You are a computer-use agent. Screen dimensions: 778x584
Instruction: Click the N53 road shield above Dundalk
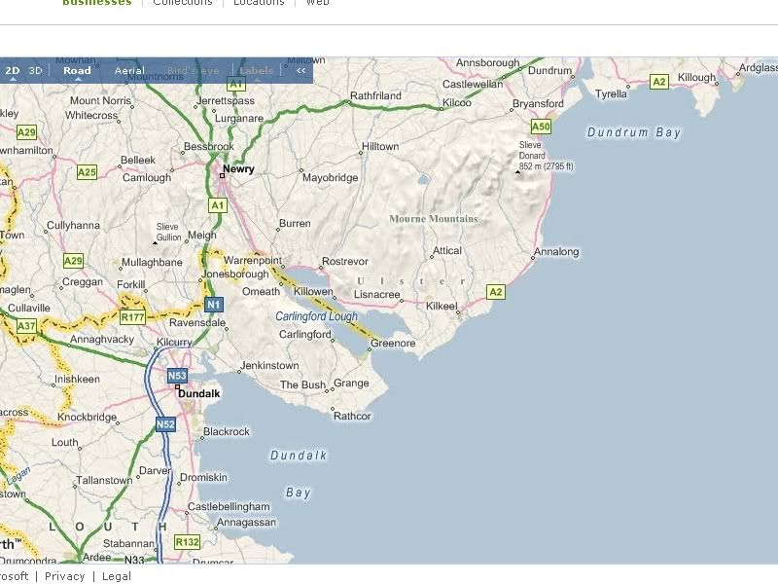177,376
